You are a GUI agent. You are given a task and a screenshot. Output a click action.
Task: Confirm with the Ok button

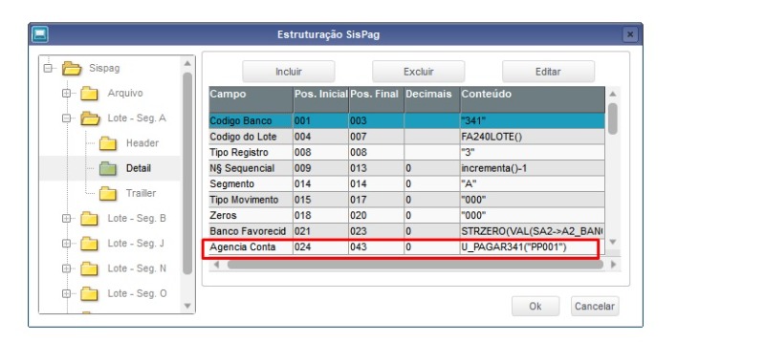(x=535, y=306)
